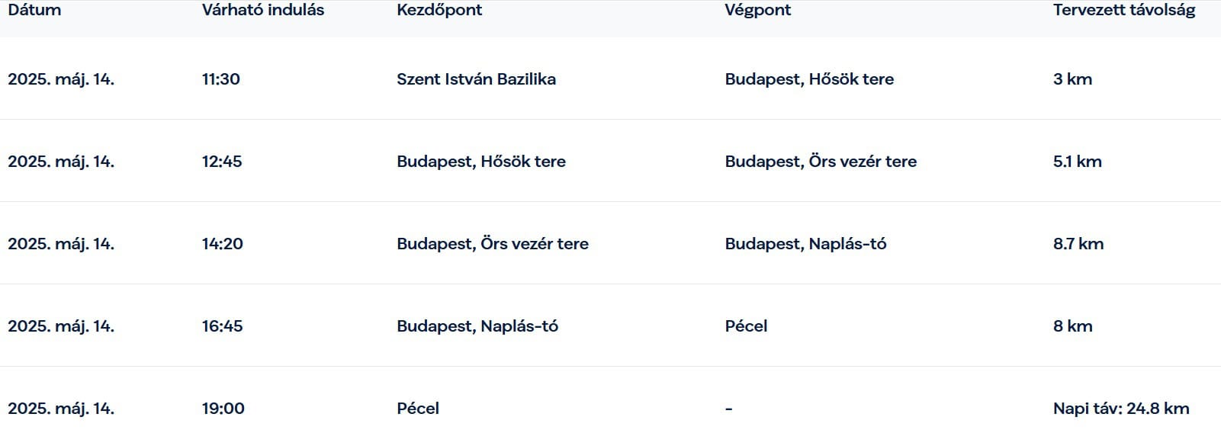Click the Napi táv: 24.8 km total
This screenshot has height=433, width=1221.
click(x=1121, y=409)
